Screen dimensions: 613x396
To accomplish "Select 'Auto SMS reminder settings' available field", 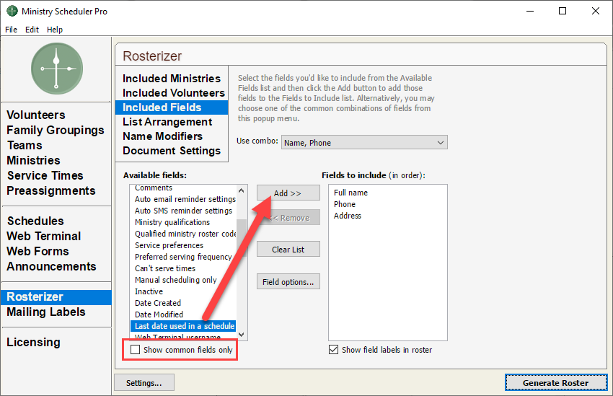I will (183, 211).
